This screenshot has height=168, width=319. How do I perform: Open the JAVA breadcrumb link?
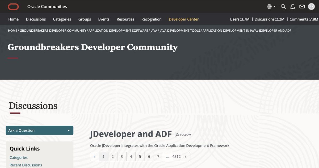click(154, 31)
